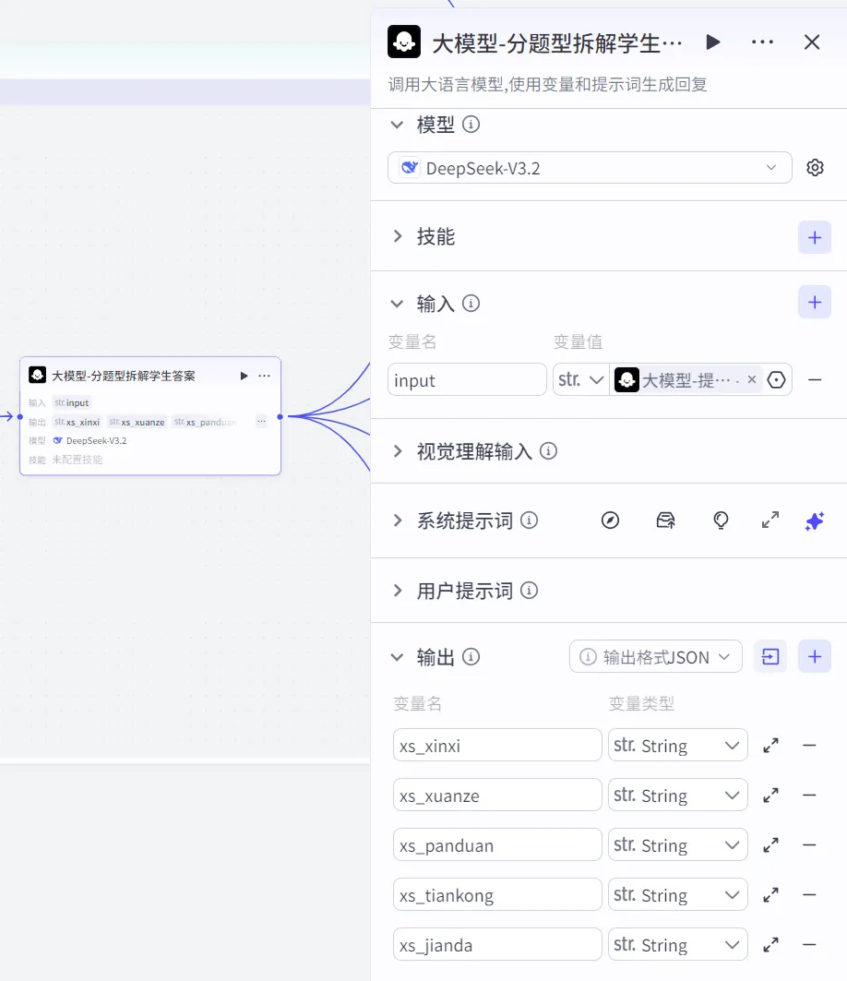This screenshot has height=981, width=847.
Task: Open prompt library icon in 系统提示词 row
Action: (x=665, y=520)
